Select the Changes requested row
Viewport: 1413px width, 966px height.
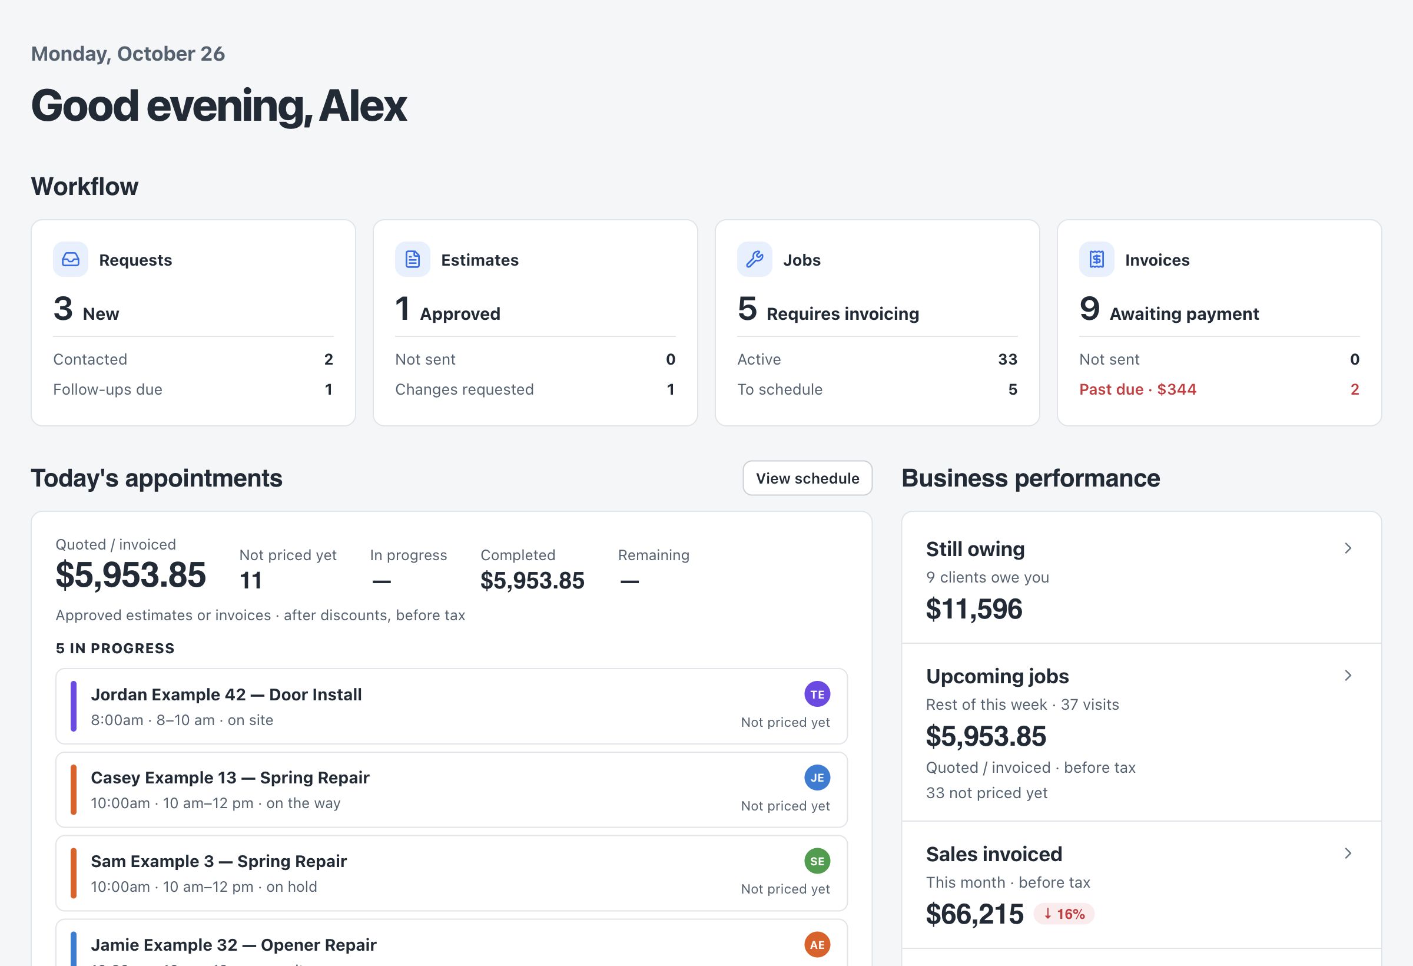[x=535, y=389]
